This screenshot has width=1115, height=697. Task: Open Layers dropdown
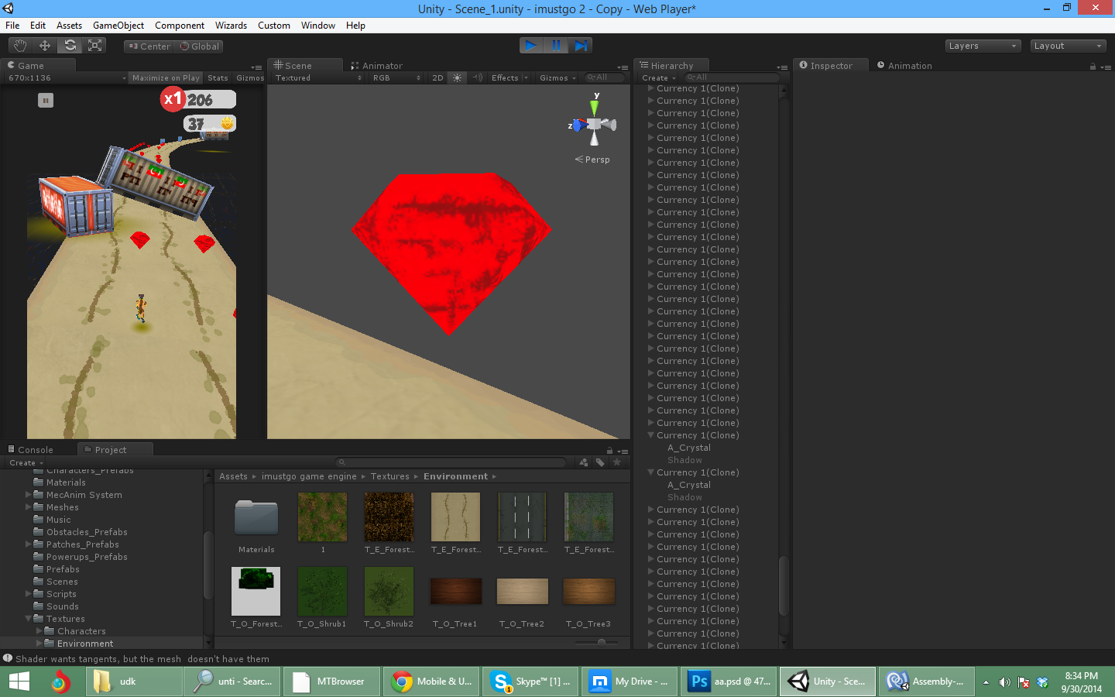pos(983,46)
